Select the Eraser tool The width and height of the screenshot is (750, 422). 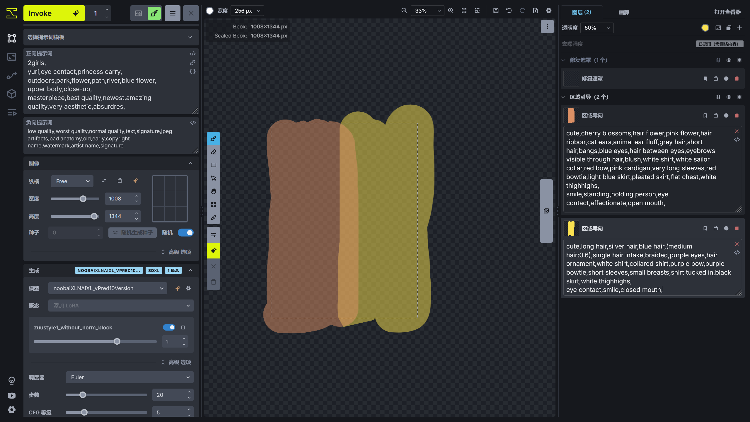(x=213, y=152)
